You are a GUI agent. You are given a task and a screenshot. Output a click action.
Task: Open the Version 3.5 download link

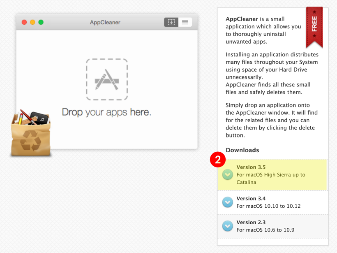click(251, 167)
